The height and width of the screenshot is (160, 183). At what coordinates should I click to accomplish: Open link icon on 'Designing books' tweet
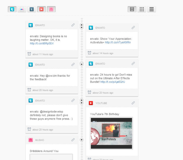tap(73, 25)
